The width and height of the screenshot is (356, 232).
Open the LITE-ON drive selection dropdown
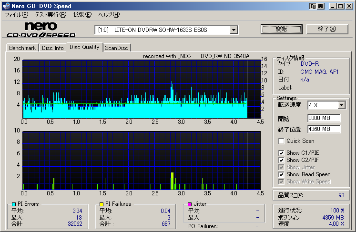[234, 30]
